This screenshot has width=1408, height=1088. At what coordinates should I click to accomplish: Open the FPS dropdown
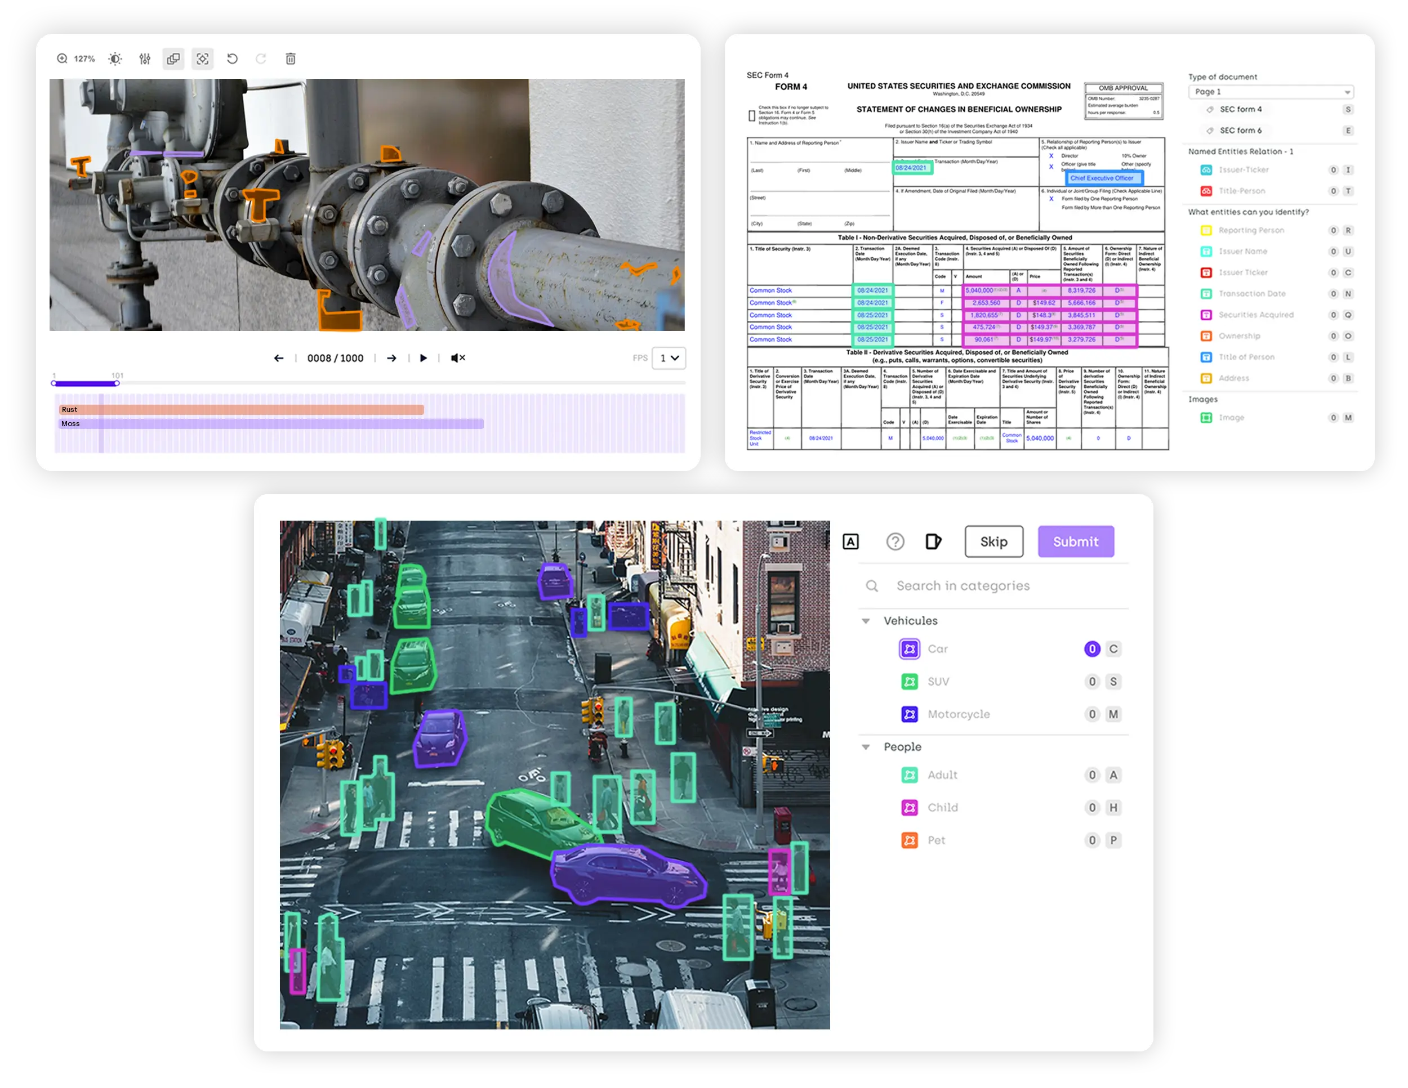[669, 358]
